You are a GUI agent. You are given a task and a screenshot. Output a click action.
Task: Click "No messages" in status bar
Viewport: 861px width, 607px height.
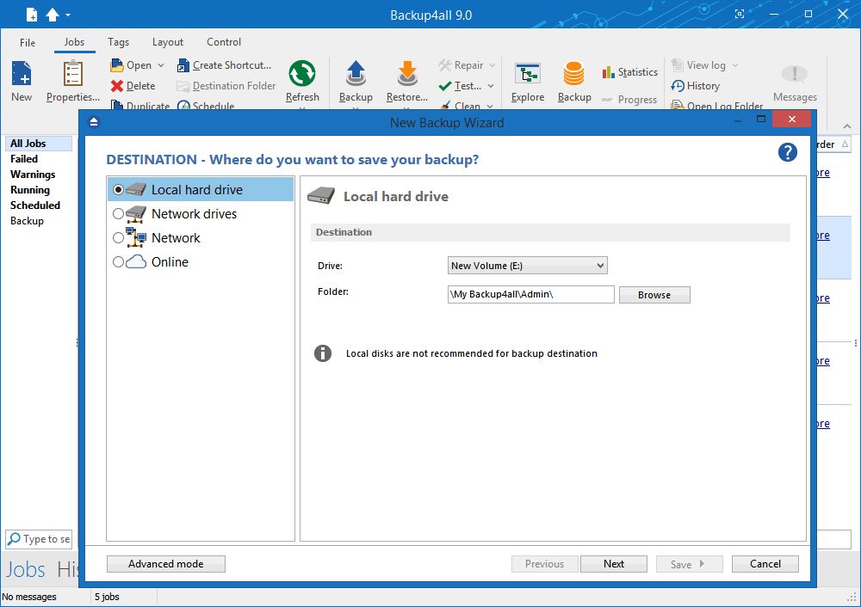tap(29, 597)
